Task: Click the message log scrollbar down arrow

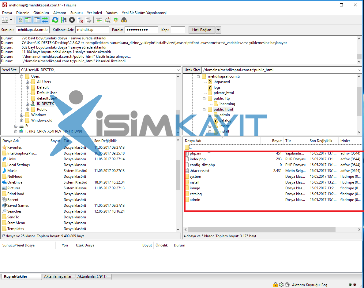Action: click(359, 62)
